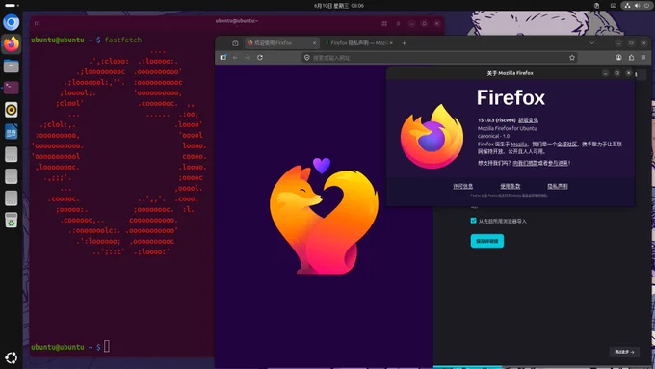Close the Firefox 隐私声明 tab

[391, 43]
